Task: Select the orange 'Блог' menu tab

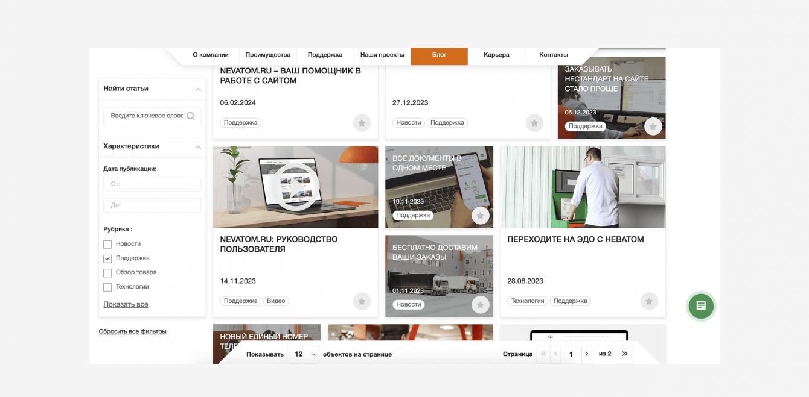Action: pyautogui.click(x=439, y=55)
